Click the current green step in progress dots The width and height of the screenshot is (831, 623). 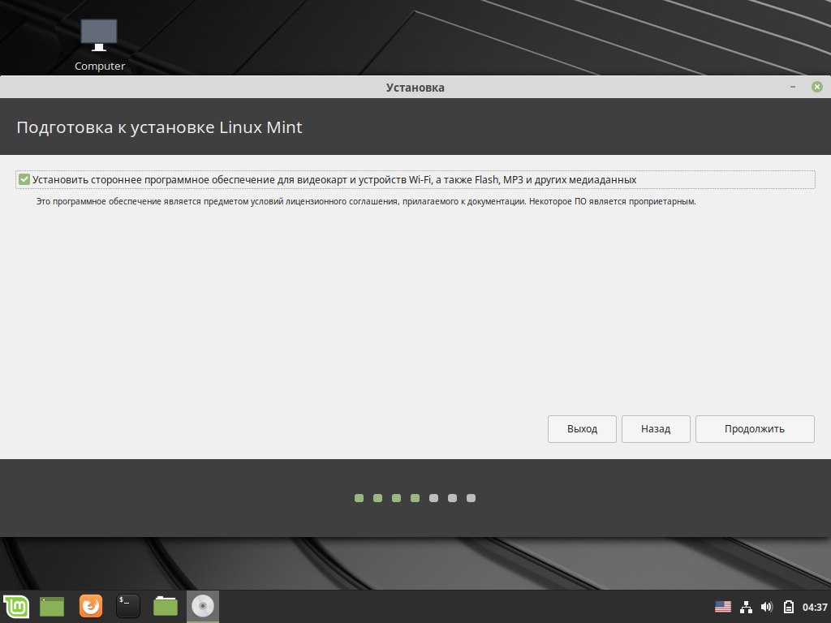click(x=415, y=498)
